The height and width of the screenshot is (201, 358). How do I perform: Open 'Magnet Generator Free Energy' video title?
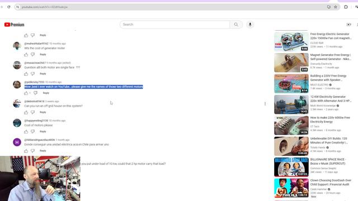[331, 57]
